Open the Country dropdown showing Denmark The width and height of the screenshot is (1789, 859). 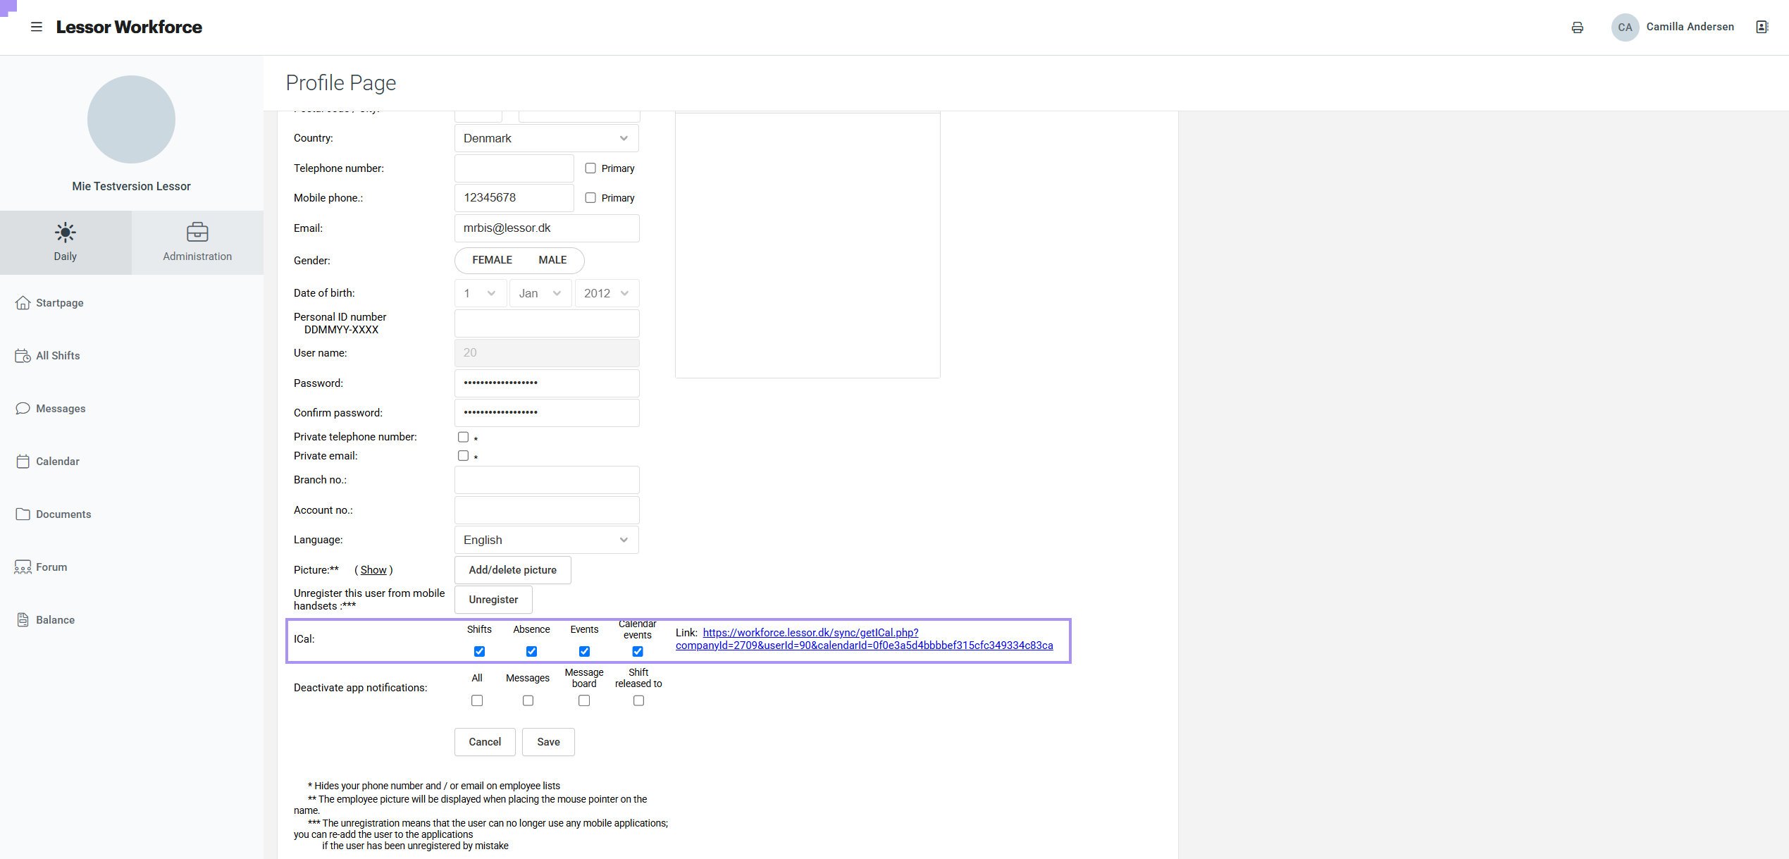(x=547, y=138)
